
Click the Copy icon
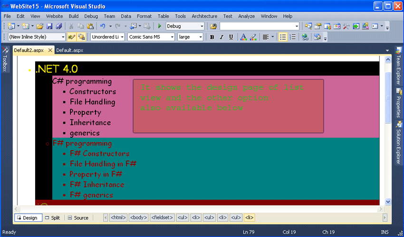[81, 26]
